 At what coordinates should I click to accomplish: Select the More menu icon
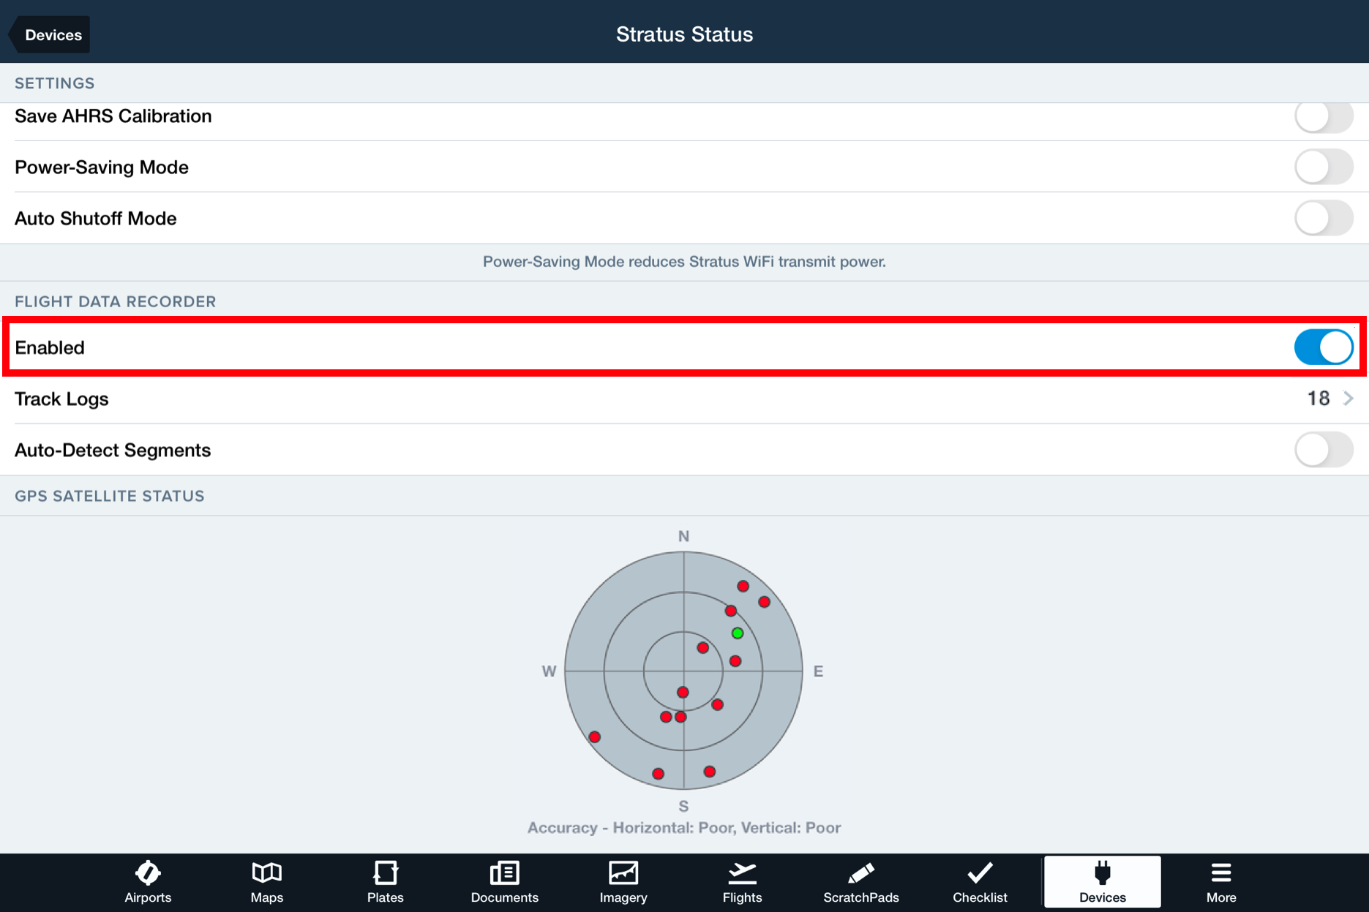[x=1220, y=872]
